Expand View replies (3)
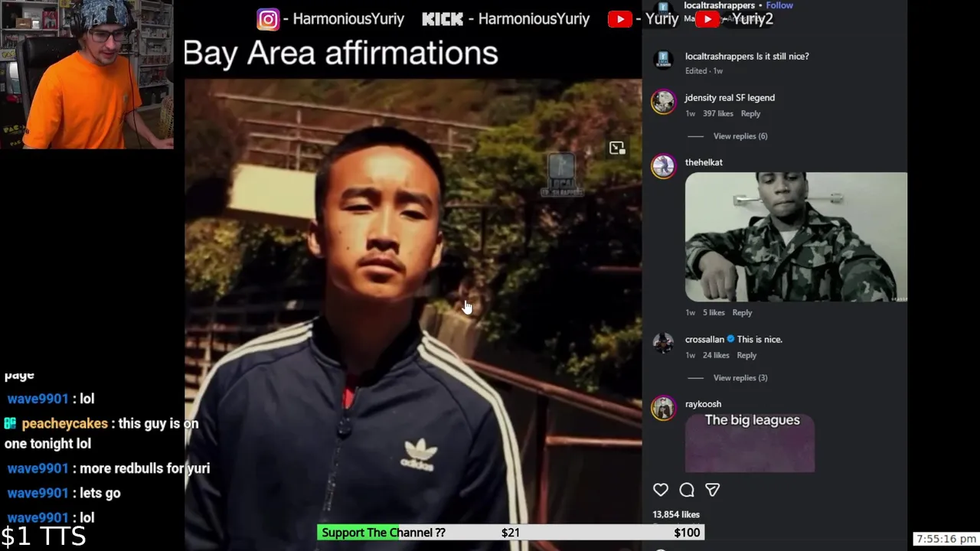 tap(740, 378)
